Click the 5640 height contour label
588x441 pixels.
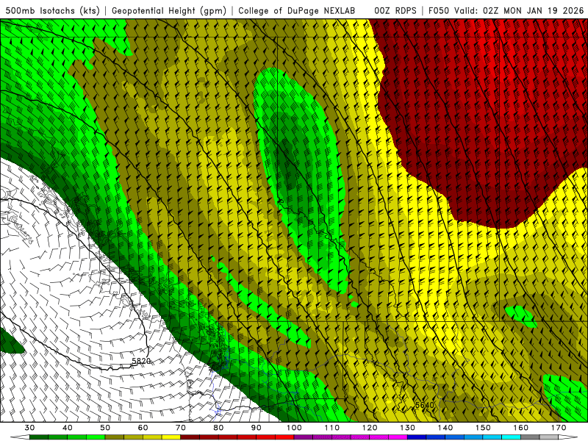(x=425, y=405)
